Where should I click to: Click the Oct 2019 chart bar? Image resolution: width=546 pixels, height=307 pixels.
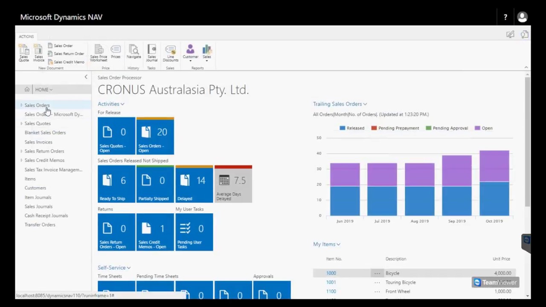pos(494,183)
